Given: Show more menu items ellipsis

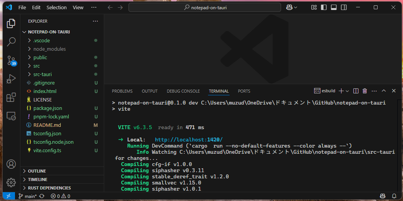Looking at the screenshot, I should (94, 7).
